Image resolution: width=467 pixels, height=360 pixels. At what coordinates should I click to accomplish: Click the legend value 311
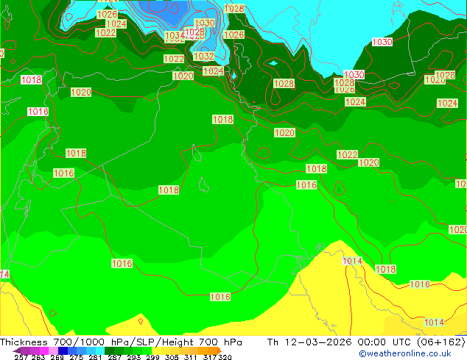[190, 357]
